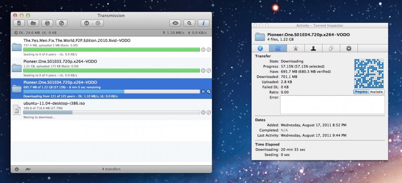
Task: Click Downloaded value '701.1 MB'
Action: (x=288, y=76)
